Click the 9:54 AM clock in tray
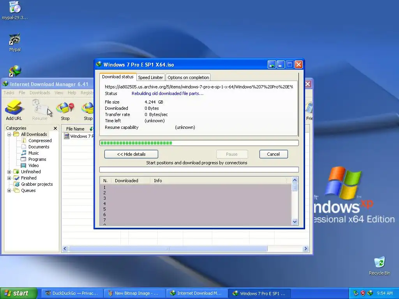 pyautogui.click(x=385, y=293)
